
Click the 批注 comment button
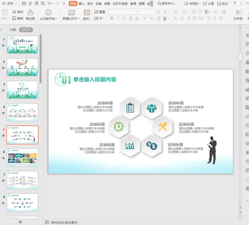point(222,4)
